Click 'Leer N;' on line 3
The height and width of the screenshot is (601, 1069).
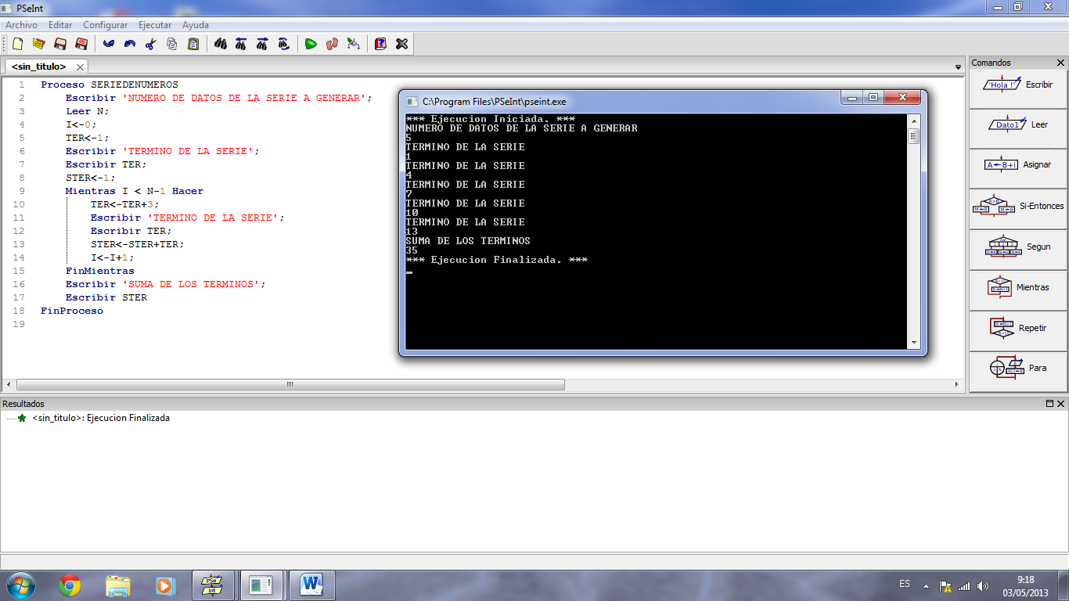click(88, 111)
